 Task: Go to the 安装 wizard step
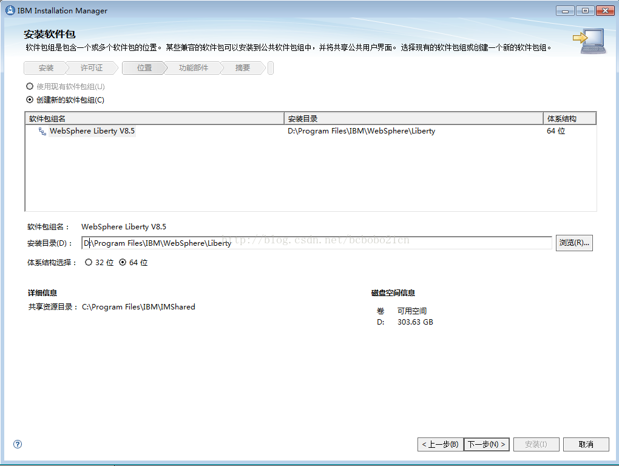pyautogui.click(x=46, y=68)
